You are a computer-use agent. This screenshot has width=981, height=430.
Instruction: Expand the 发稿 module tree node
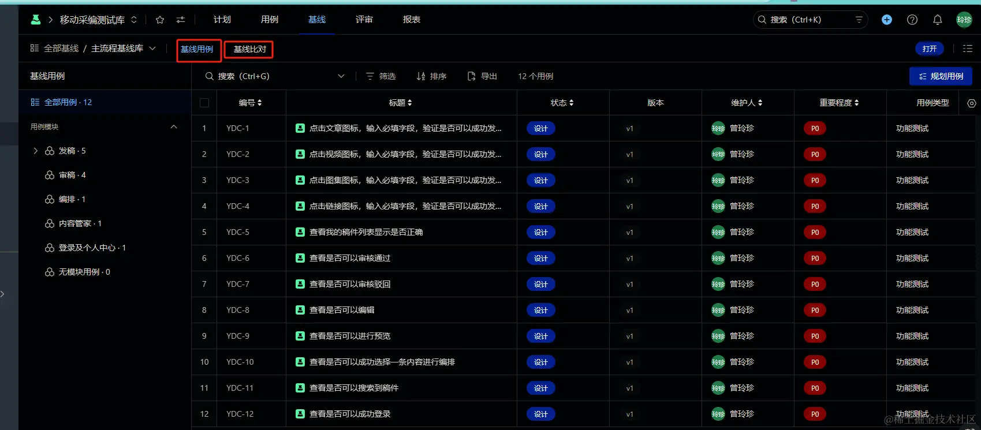click(36, 151)
